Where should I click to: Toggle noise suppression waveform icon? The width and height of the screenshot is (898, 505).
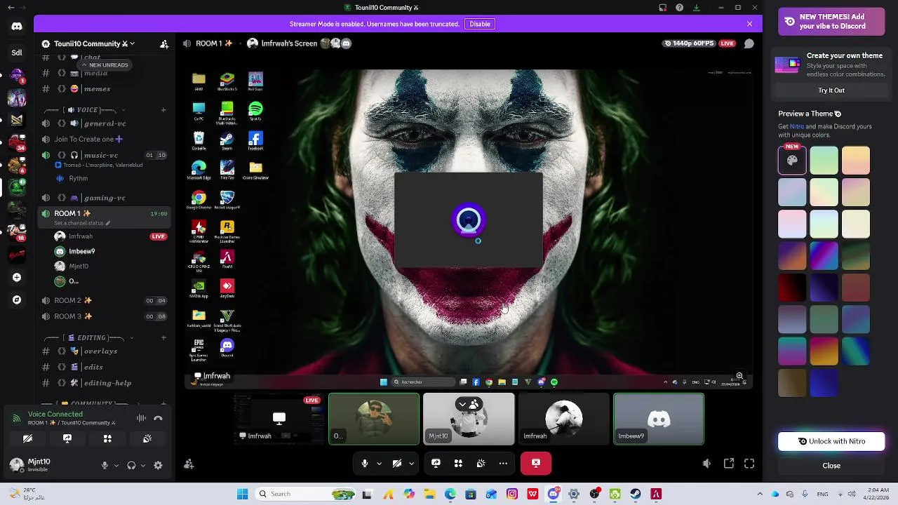(x=141, y=418)
